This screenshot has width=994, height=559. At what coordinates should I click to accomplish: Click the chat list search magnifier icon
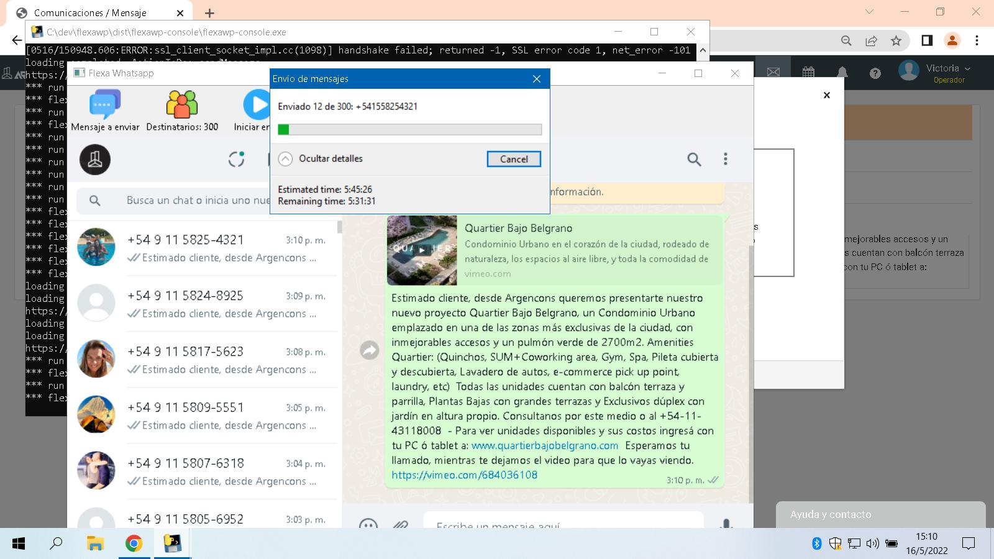pyautogui.click(x=94, y=201)
